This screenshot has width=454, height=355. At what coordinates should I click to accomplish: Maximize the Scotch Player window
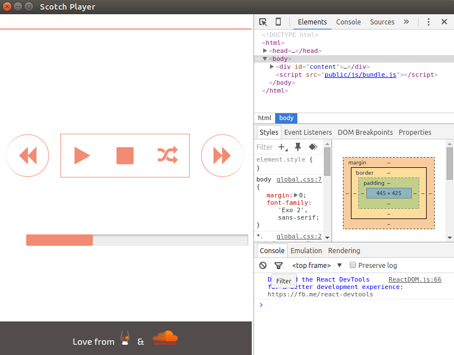(x=28, y=6)
